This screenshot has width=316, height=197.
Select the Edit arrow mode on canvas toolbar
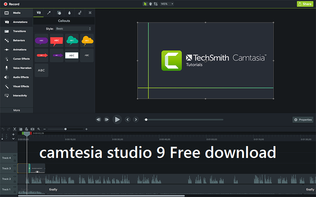(145, 4)
